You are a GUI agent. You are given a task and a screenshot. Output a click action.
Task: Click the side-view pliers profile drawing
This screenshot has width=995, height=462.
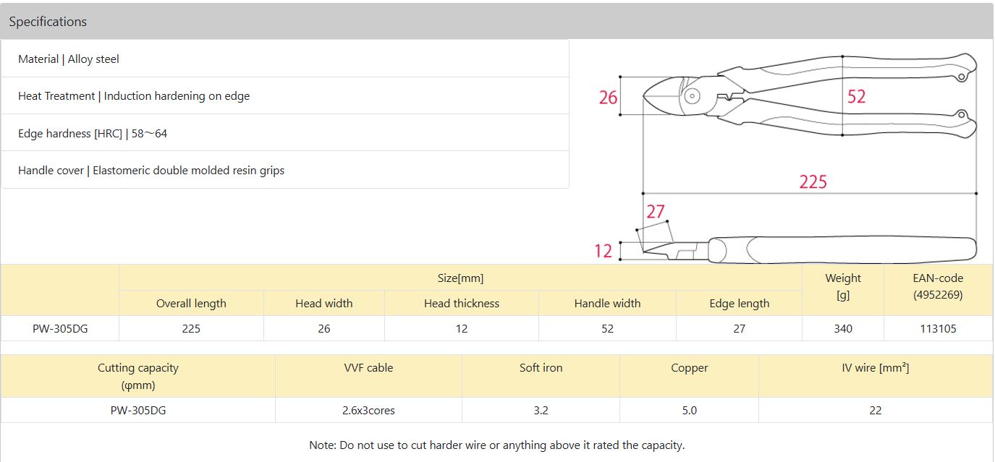tap(810, 250)
